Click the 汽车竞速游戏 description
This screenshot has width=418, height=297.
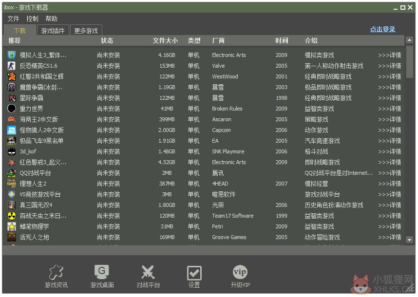click(322, 141)
